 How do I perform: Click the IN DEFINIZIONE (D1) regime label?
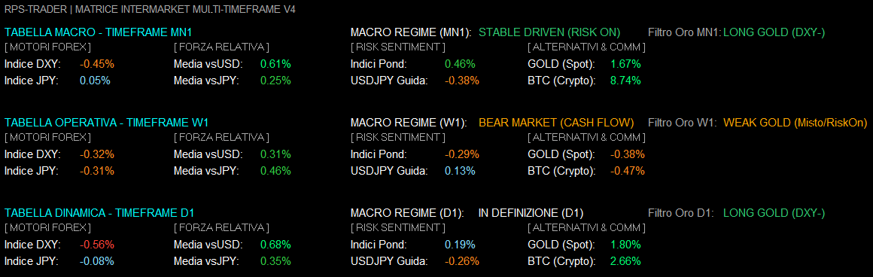(531, 213)
